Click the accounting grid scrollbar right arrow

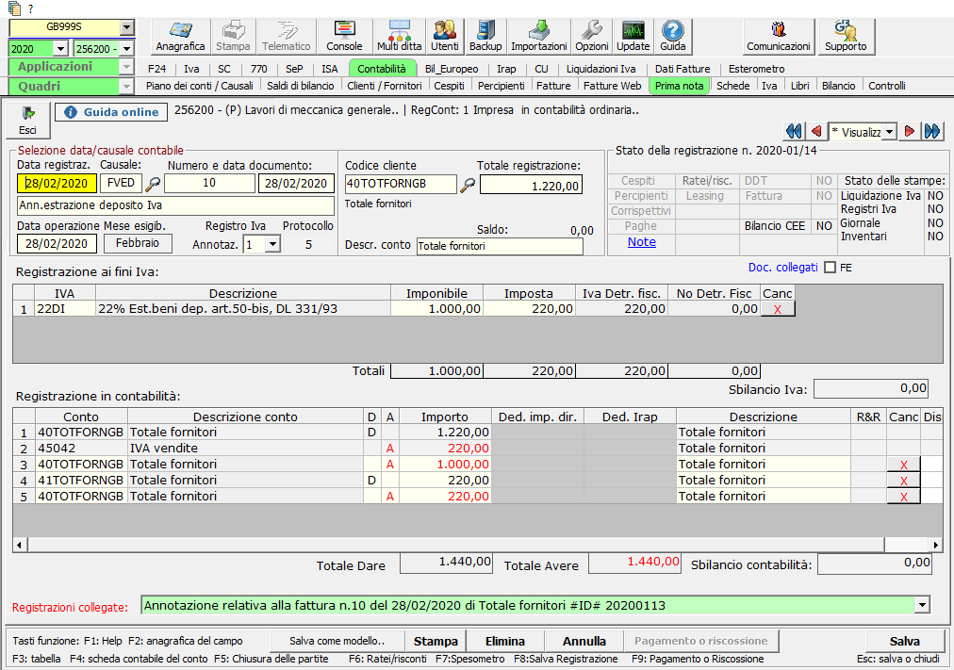click(x=936, y=545)
